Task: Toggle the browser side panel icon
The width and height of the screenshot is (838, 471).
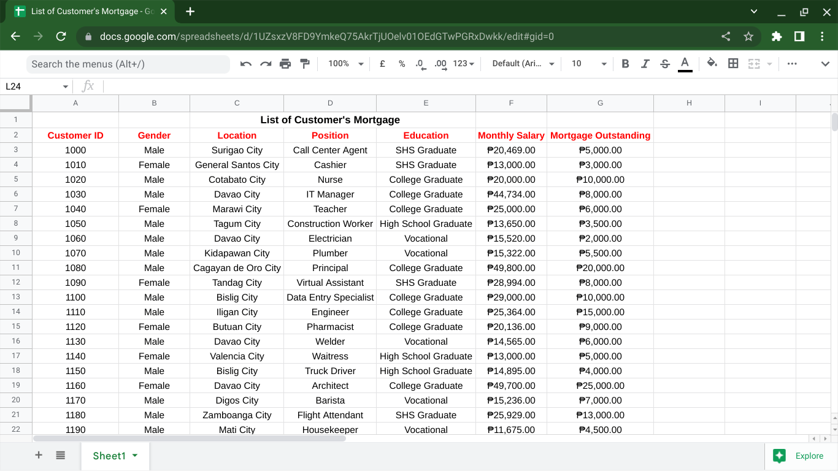Action: (x=799, y=36)
